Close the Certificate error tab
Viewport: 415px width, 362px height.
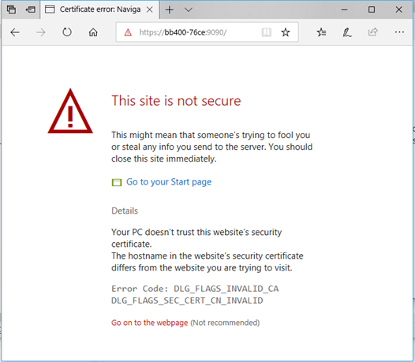150,9
